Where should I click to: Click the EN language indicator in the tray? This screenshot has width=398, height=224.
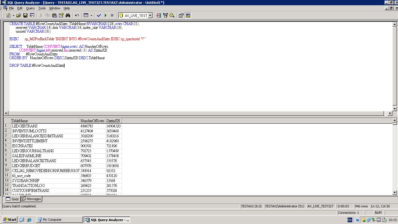pos(349,219)
